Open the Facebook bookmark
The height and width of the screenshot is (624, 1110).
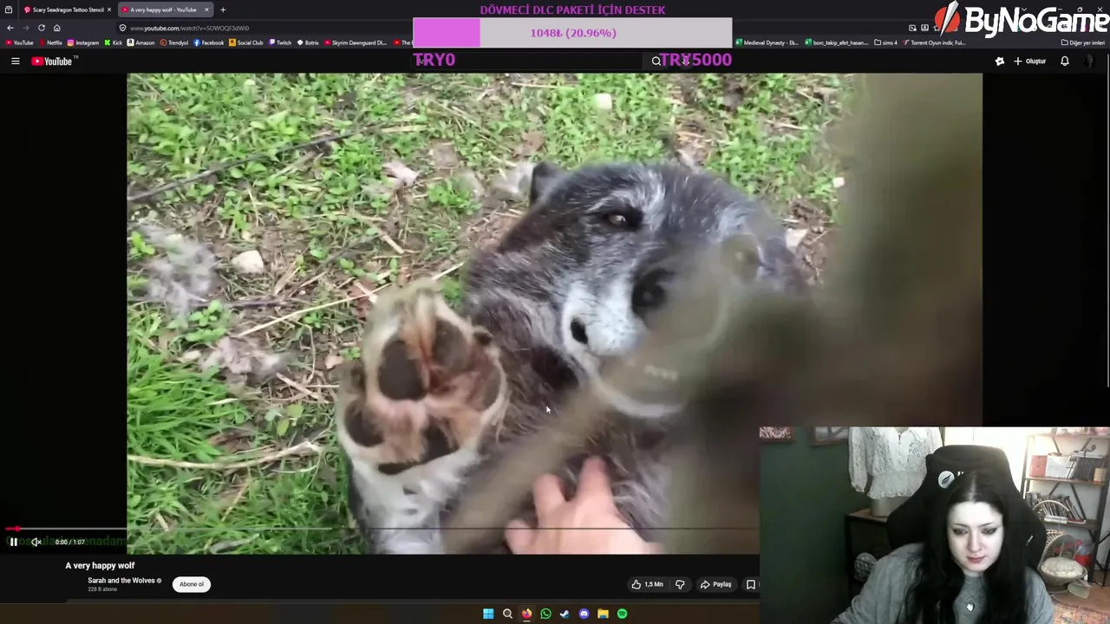click(209, 42)
